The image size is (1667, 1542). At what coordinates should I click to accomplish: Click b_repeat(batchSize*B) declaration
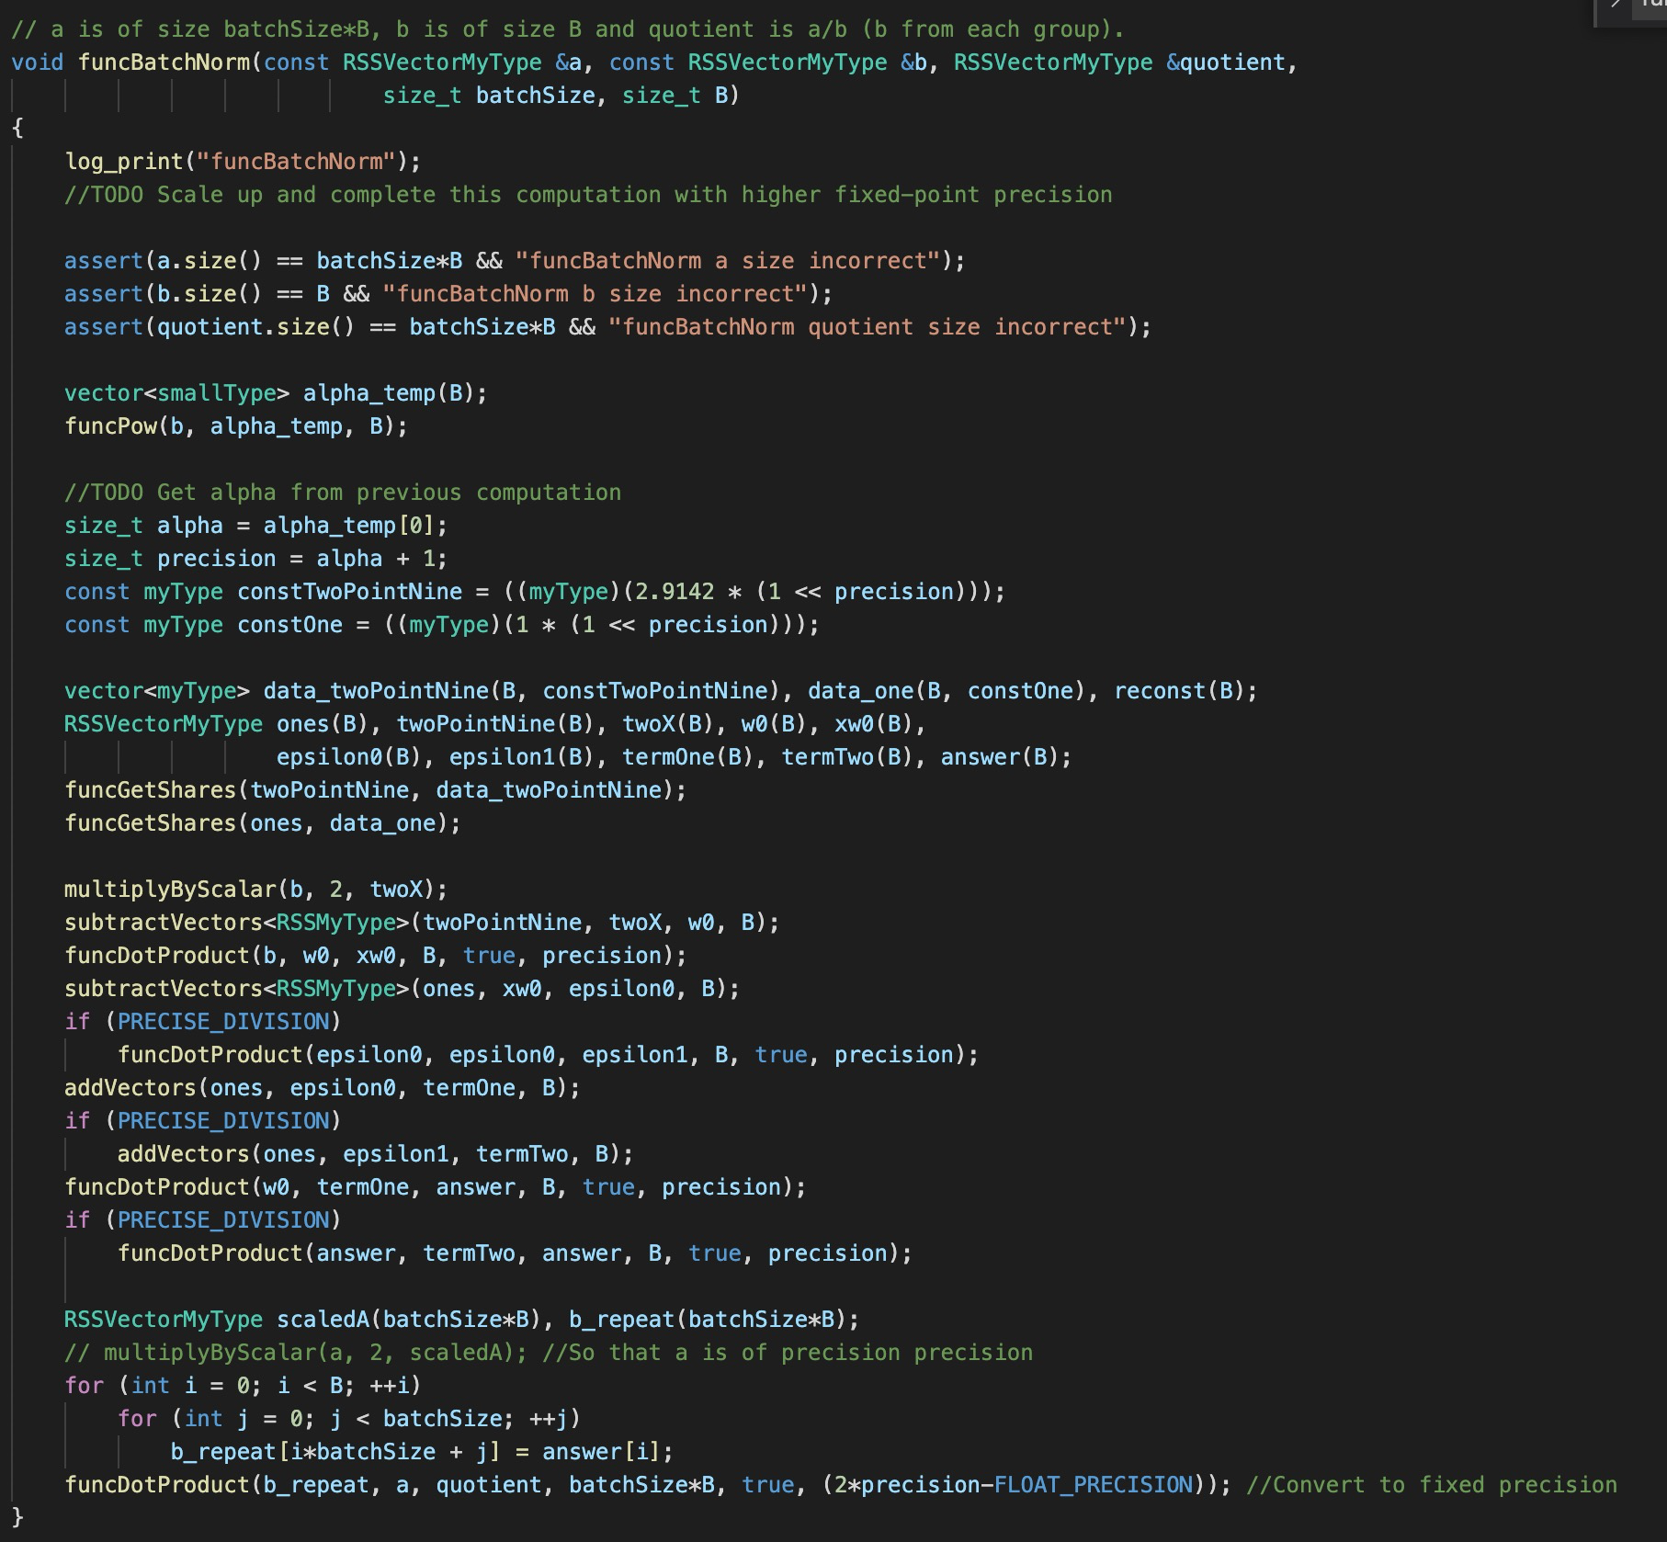coord(707,1320)
